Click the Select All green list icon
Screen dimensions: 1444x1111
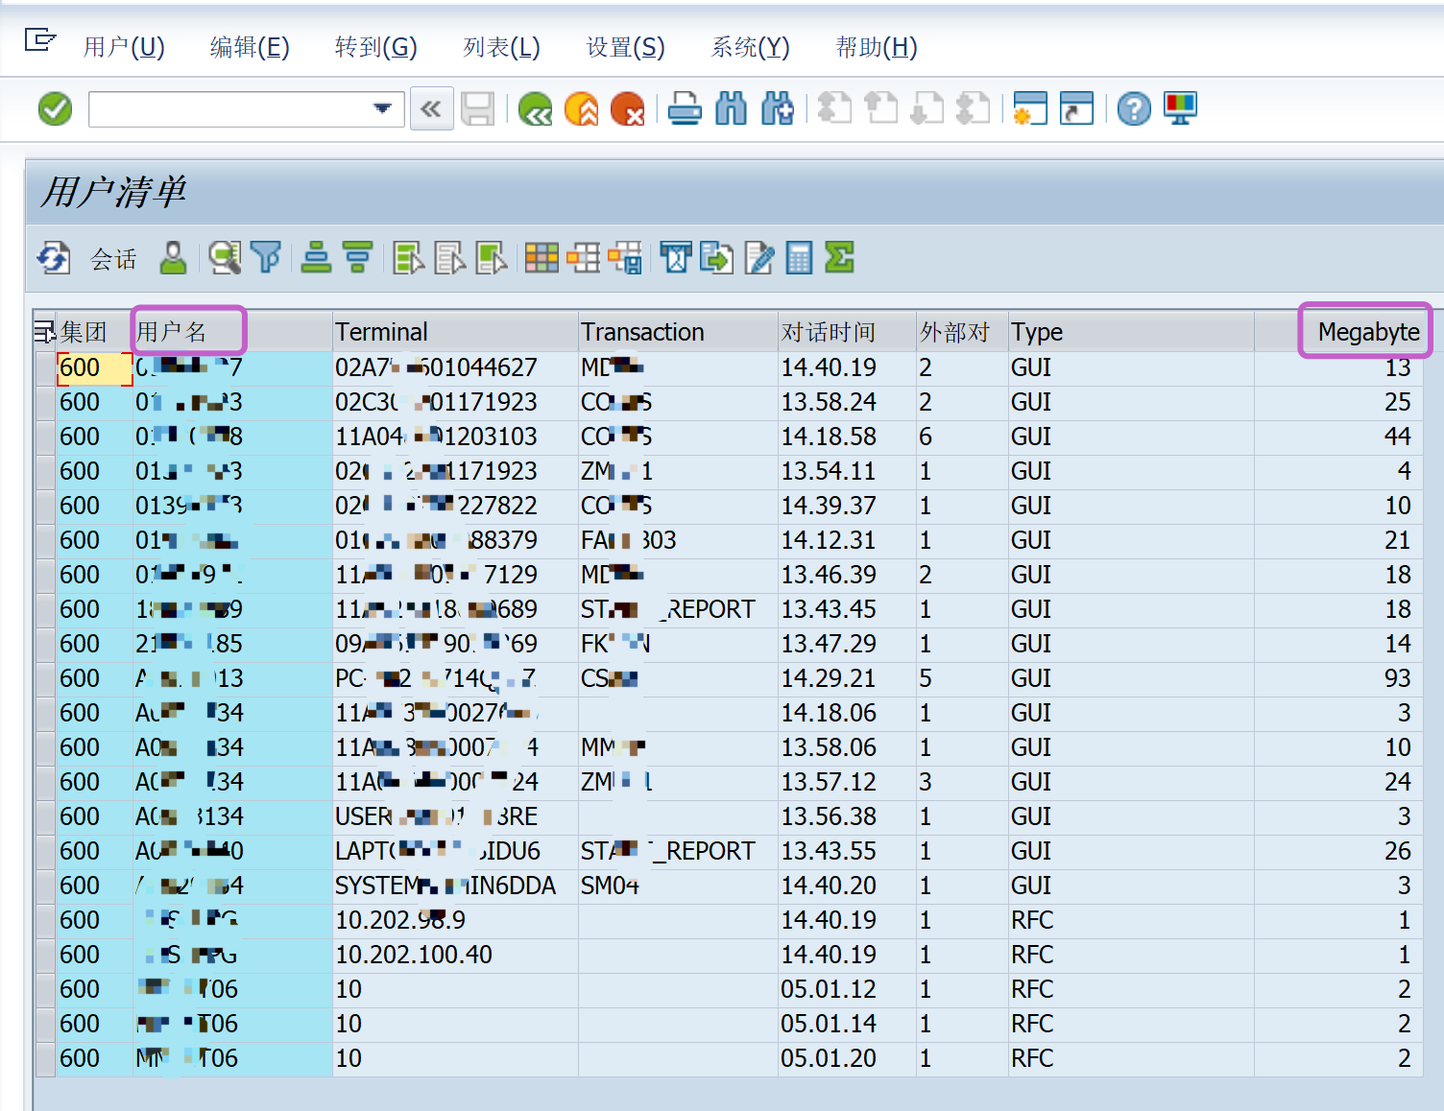[x=409, y=258]
